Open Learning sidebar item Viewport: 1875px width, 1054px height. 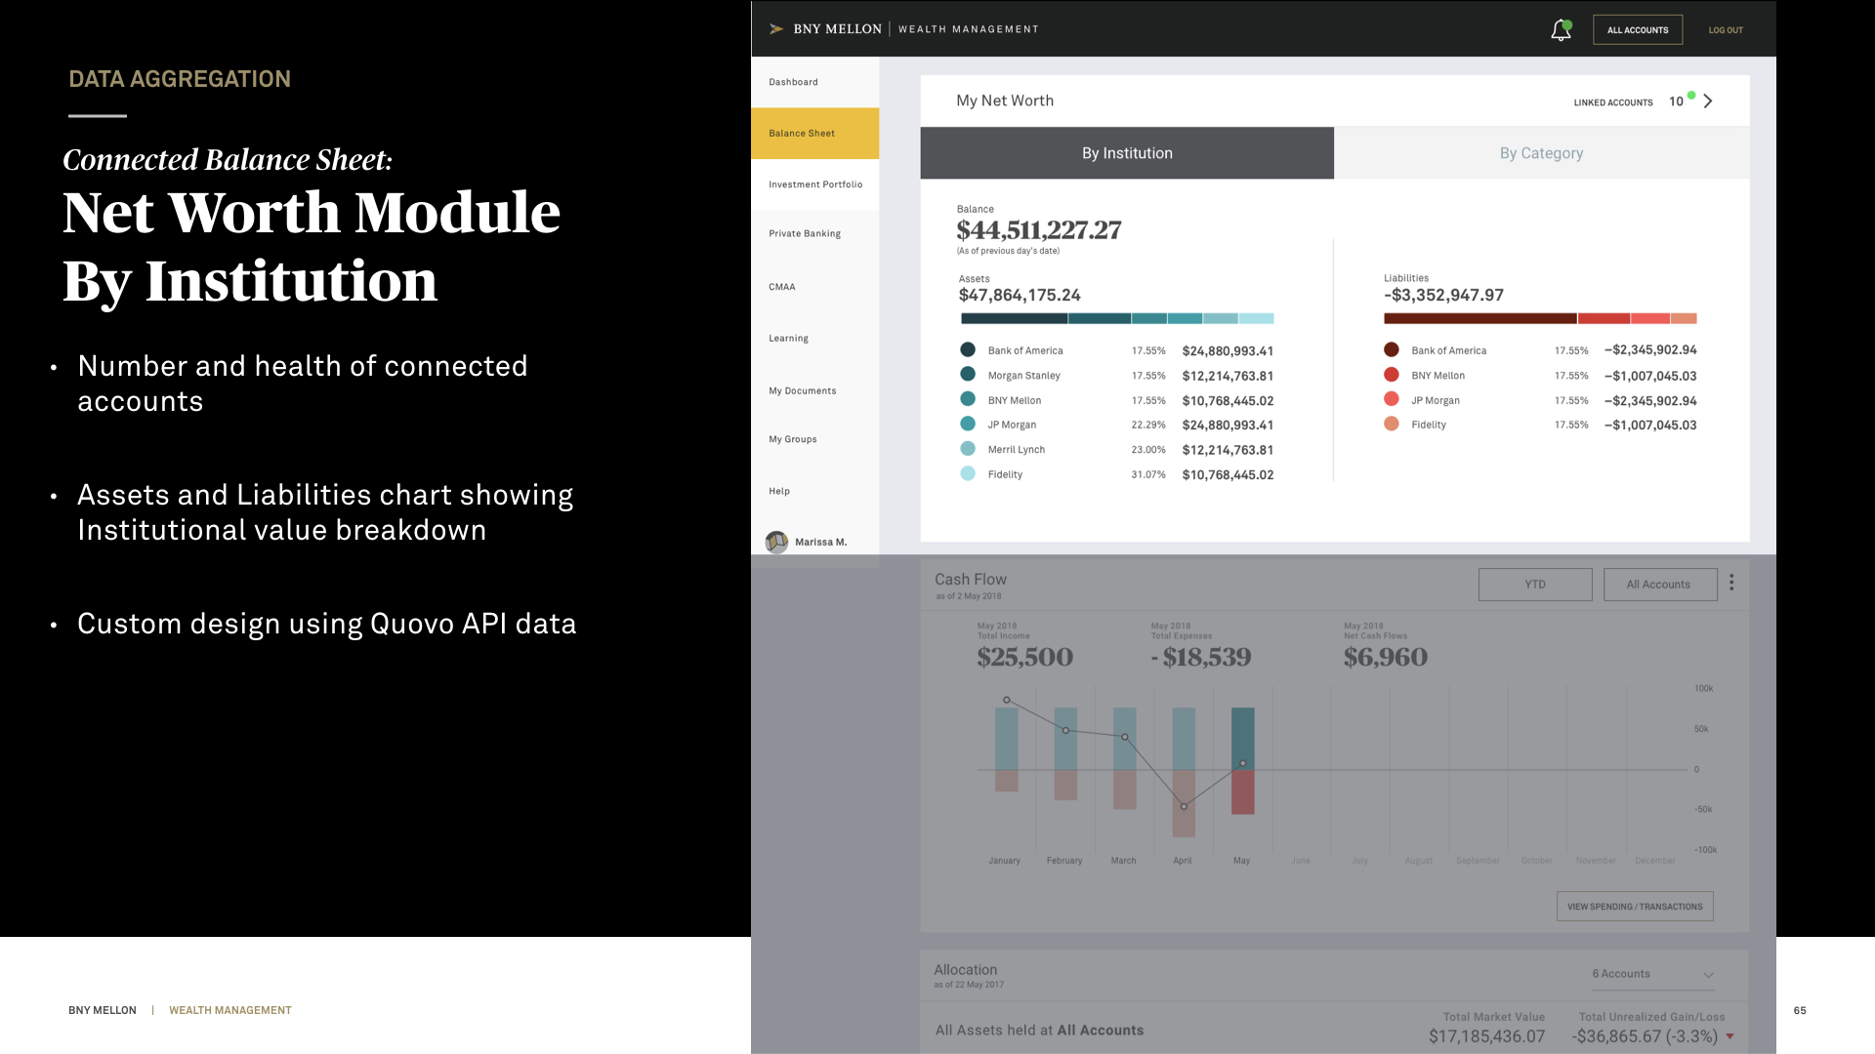pos(788,339)
